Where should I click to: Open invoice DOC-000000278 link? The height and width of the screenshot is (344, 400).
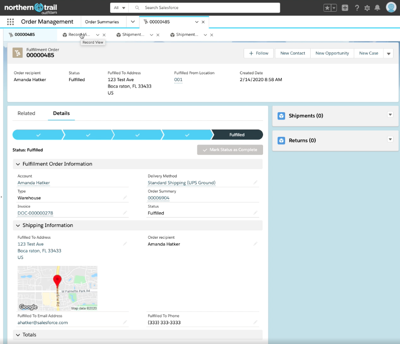coord(35,213)
